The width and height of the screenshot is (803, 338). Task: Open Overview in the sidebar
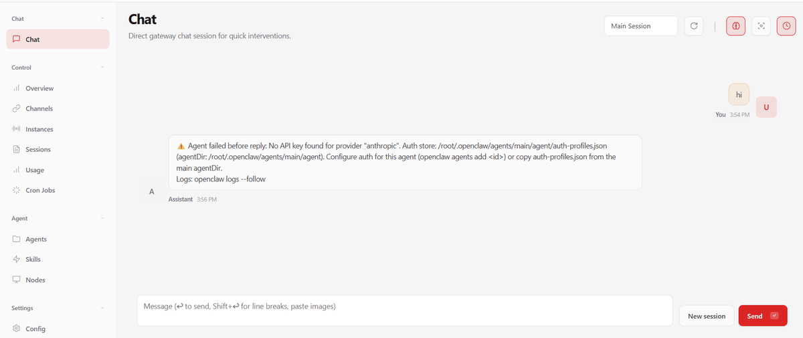pos(39,88)
